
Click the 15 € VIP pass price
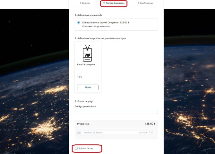[80, 77]
